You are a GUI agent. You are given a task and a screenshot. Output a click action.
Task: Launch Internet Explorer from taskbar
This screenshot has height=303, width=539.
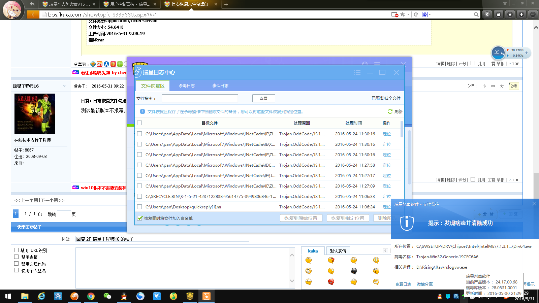coord(41,296)
